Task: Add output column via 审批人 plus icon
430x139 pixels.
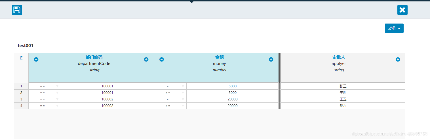Action: (x=398, y=59)
